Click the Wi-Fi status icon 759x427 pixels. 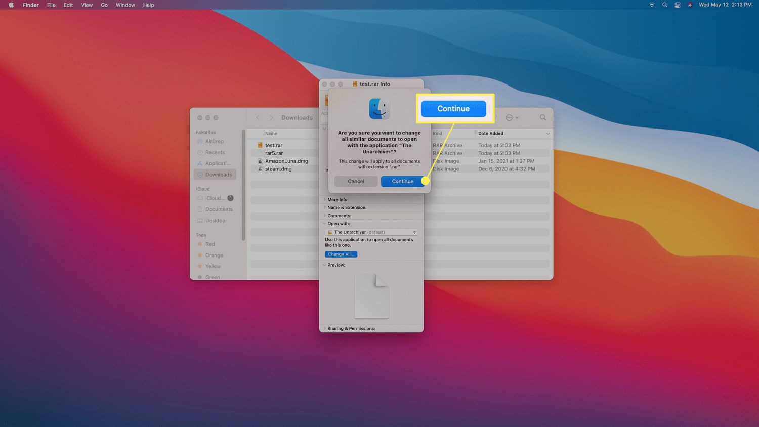[651, 5]
